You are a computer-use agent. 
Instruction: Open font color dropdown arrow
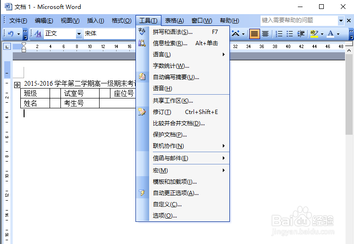coord(338,34)
